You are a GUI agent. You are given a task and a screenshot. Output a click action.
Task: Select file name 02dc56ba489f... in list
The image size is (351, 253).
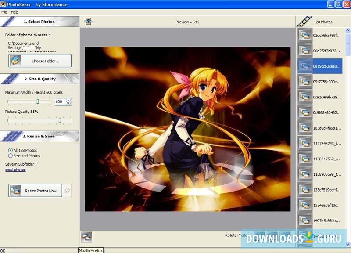coord(327,35)
